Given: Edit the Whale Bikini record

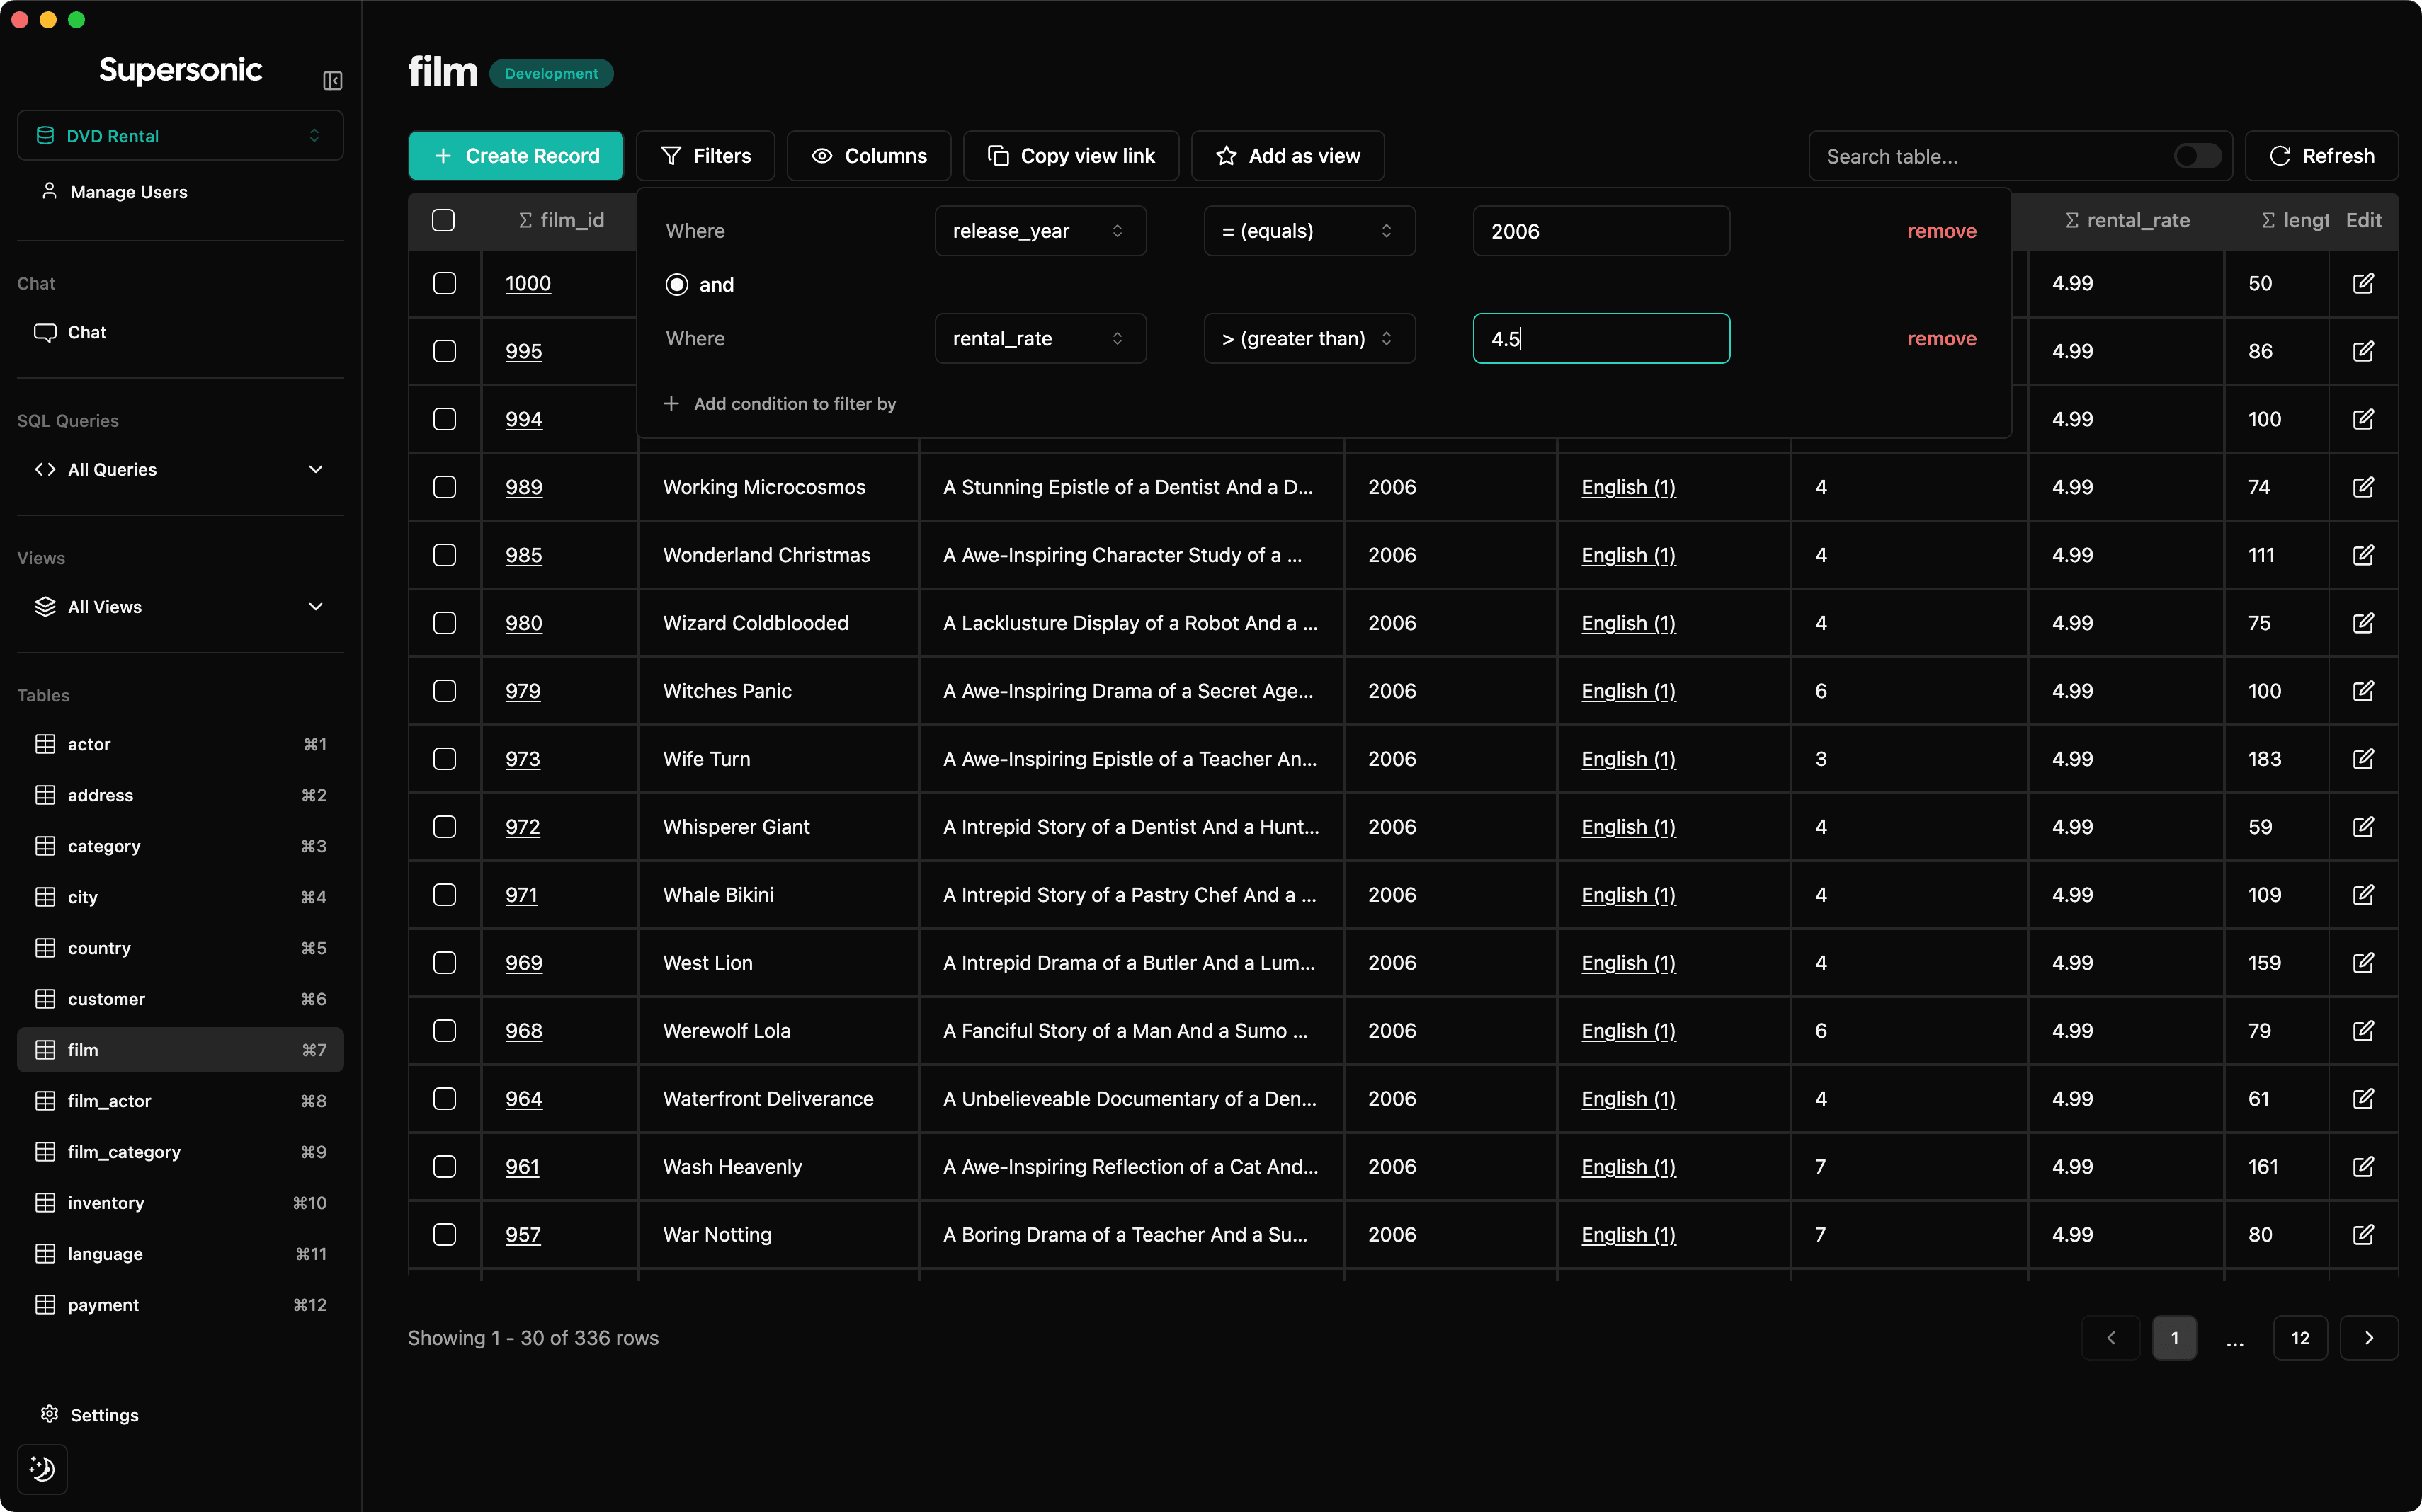Looking at the screenshot, I should 2363,895.
